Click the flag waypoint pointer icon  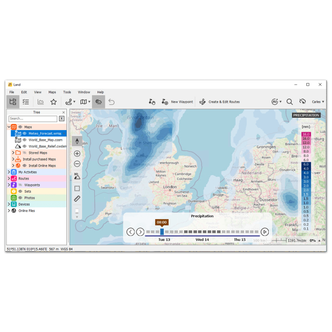(x=152, y=102)
